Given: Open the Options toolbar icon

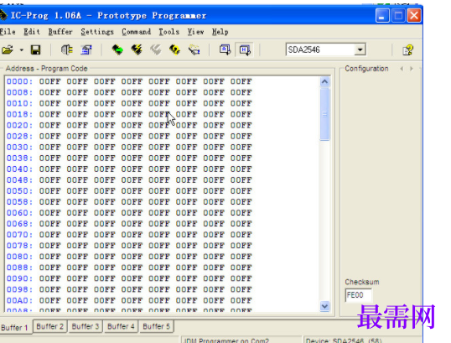Looking at the screenshot, I should pos(86,50).
